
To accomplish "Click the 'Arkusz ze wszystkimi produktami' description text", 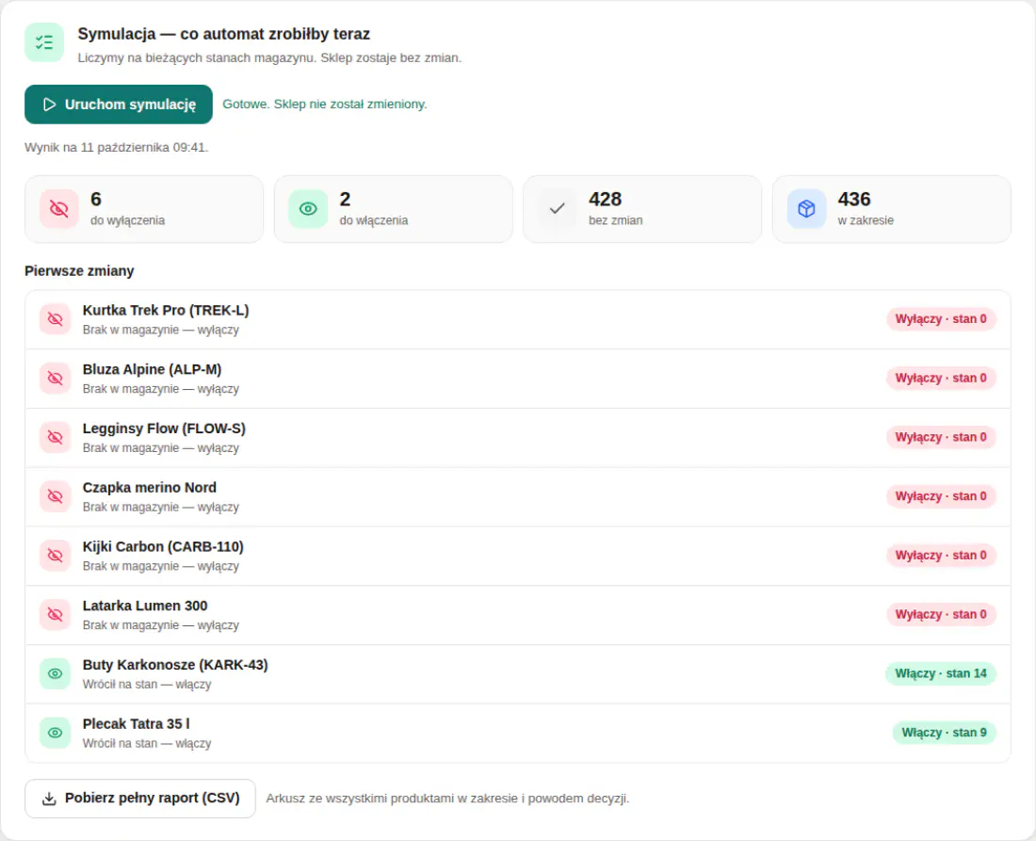I will (447, 799).
